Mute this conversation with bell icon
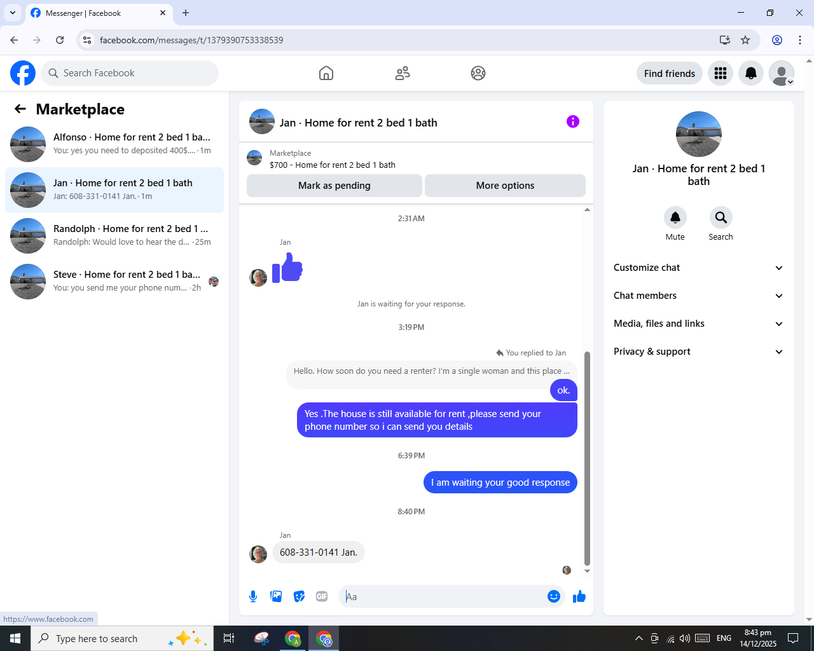The width and height of the screenshot is (814, 651). [x=675, y=217]
